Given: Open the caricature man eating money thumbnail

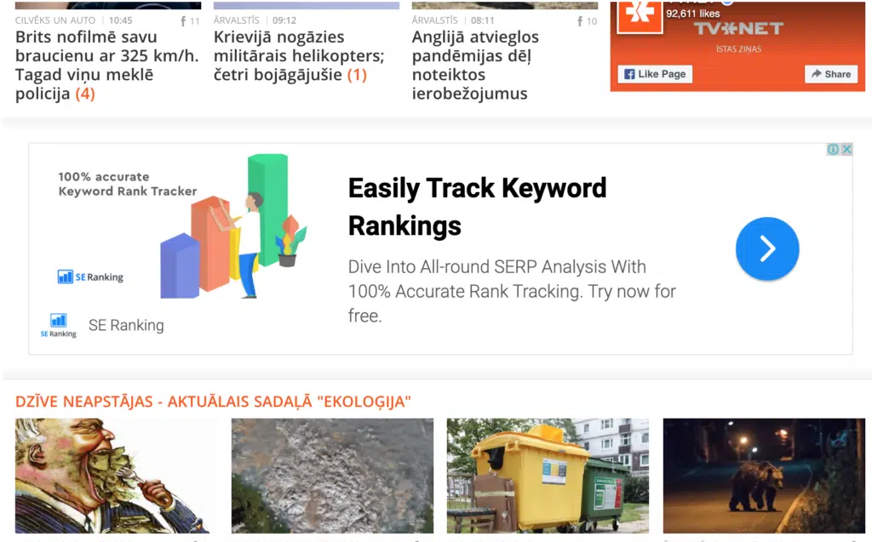Looking at the screenshot, I should point(116,476).
